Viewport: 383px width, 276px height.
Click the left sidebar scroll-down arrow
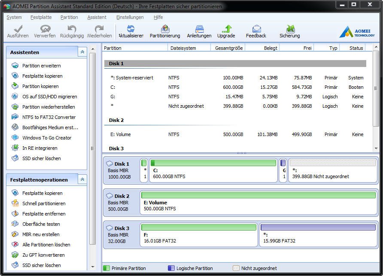click(93, 267)
